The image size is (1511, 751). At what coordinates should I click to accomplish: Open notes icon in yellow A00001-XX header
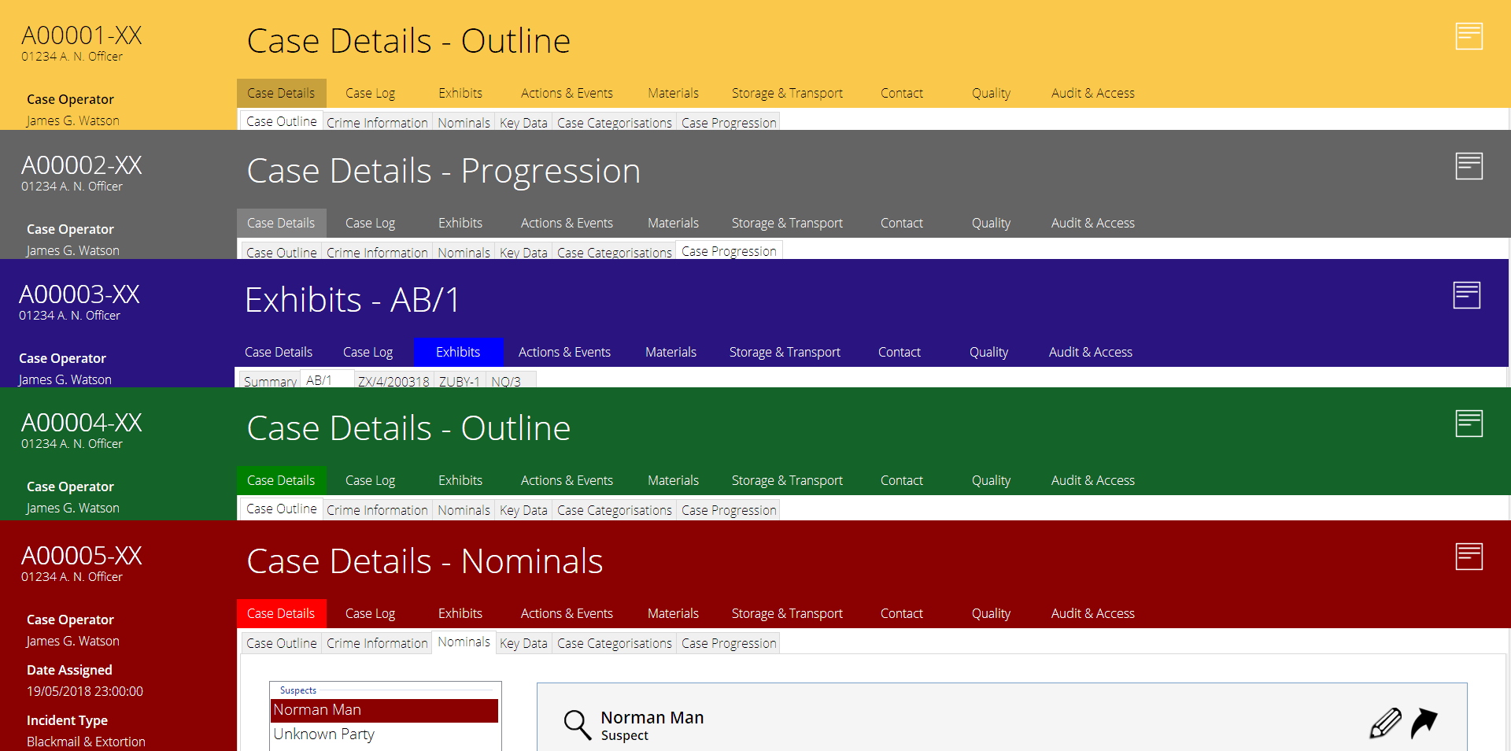(x=1469, y=36)
